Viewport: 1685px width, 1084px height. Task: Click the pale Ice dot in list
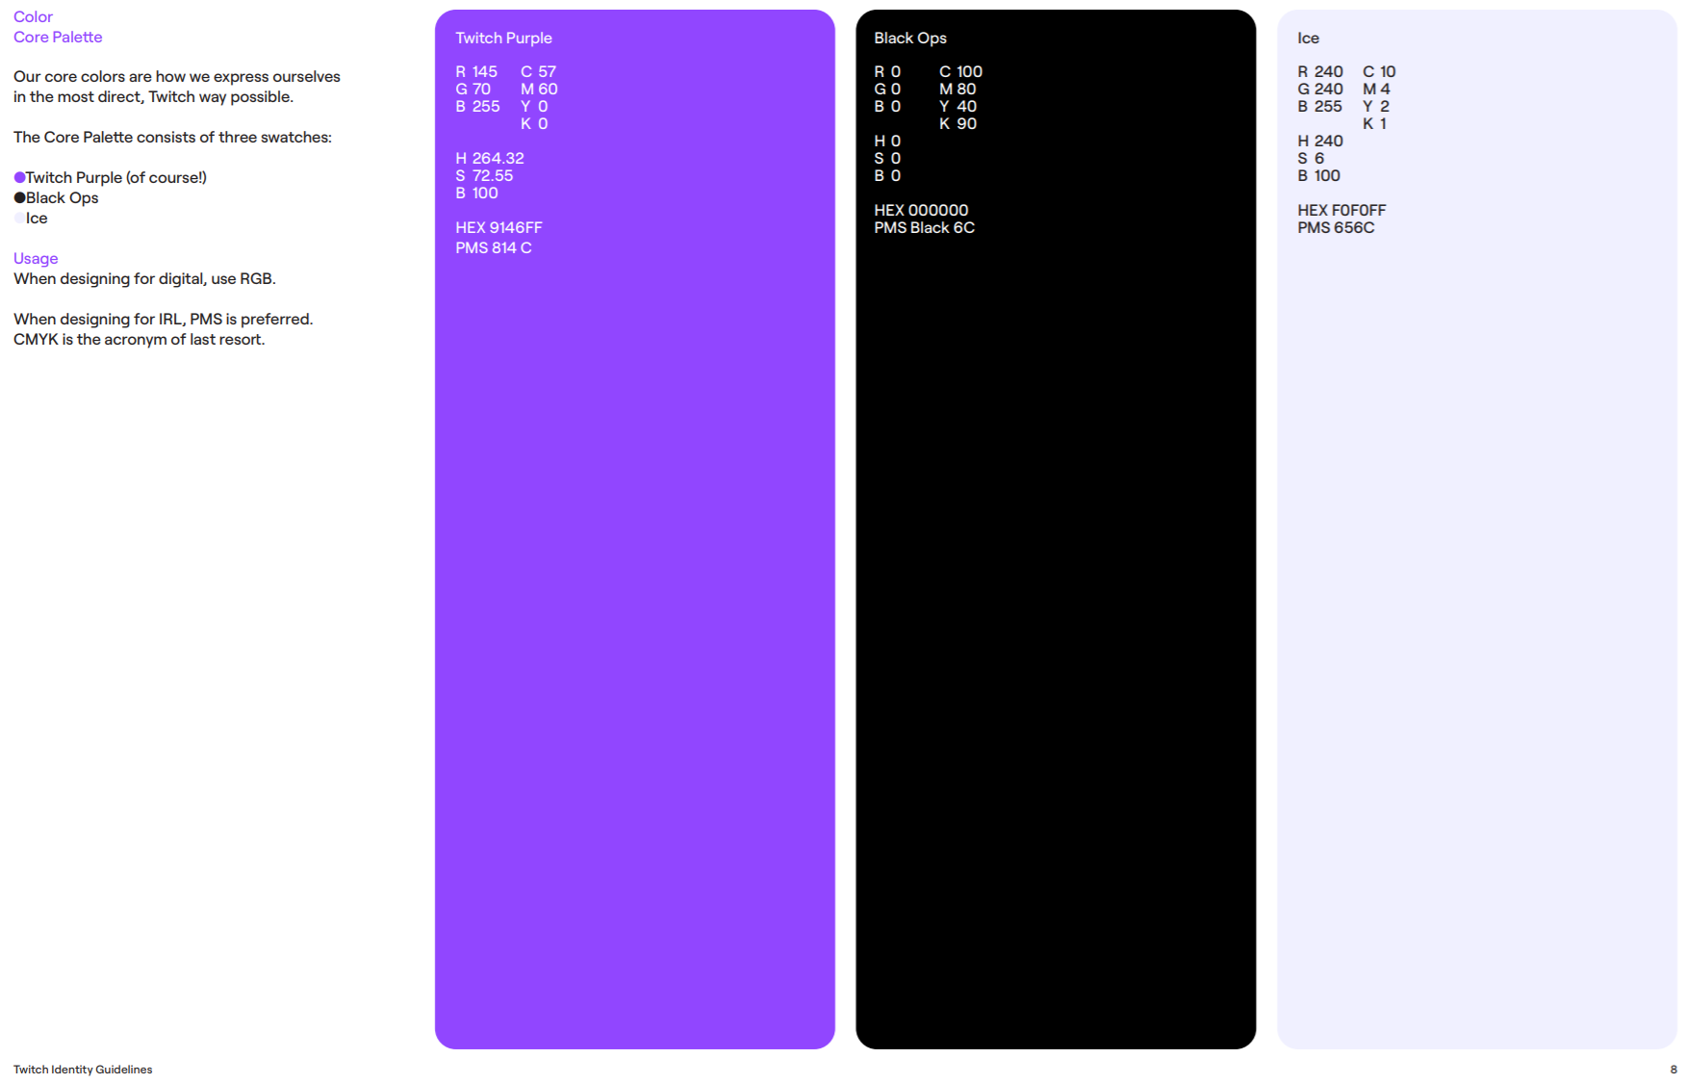pyautogui.click(x=19, y=218)
